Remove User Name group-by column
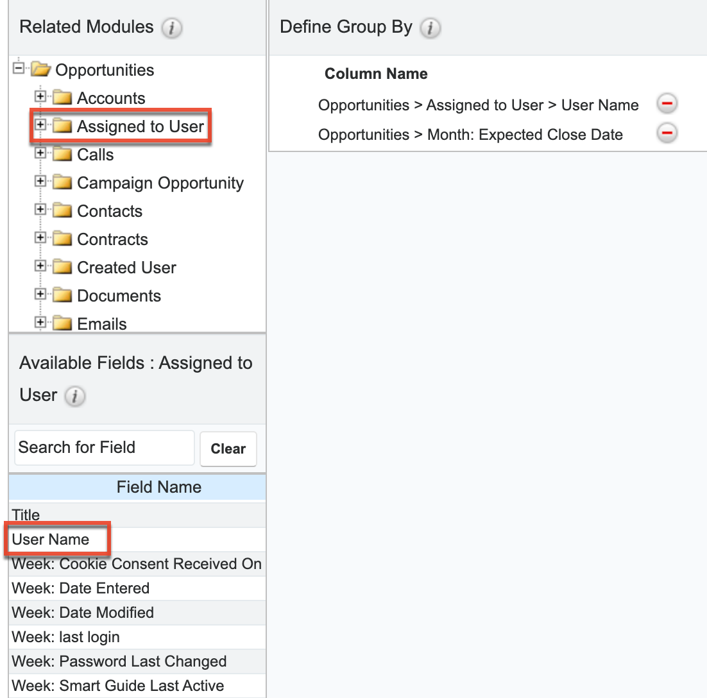707x698 pixels. coord(667,104)
